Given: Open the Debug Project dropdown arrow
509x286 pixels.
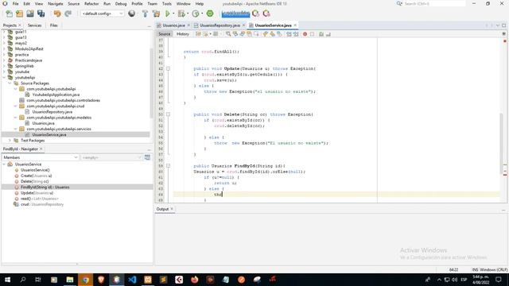Looking at the screenshot, I should (x=188, y=14).
